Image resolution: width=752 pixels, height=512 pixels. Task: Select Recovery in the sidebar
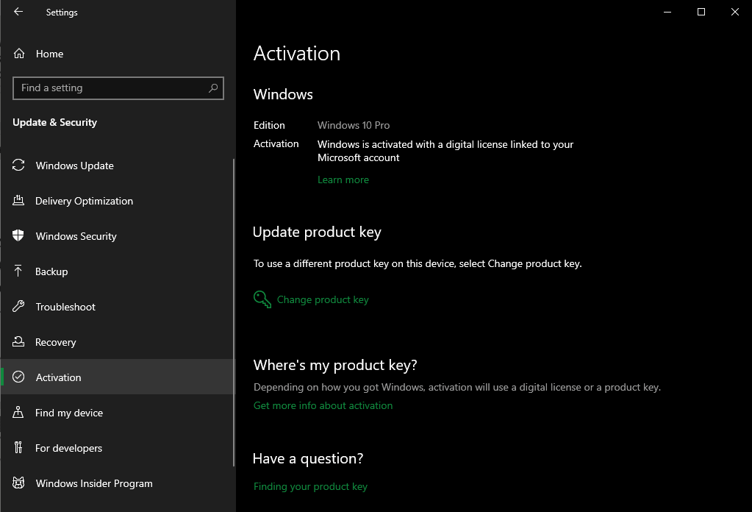[117, 342]
